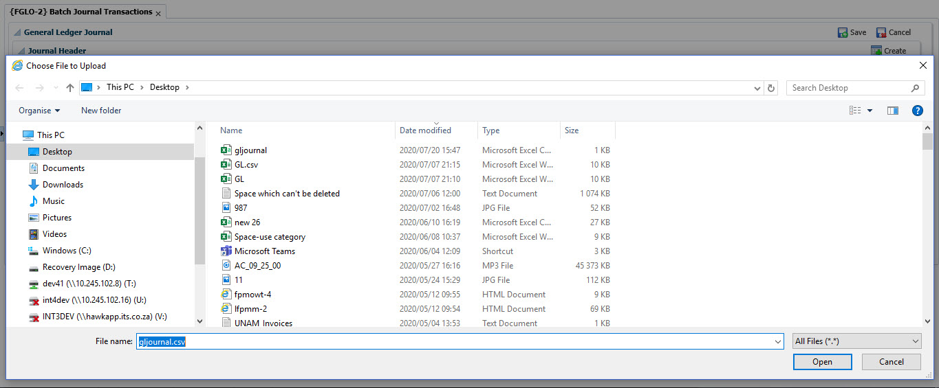Open the Organise dropdown menu

coord(39,111)
